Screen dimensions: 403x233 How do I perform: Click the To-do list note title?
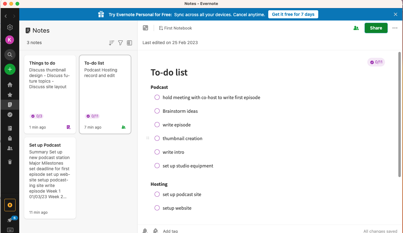169,72
